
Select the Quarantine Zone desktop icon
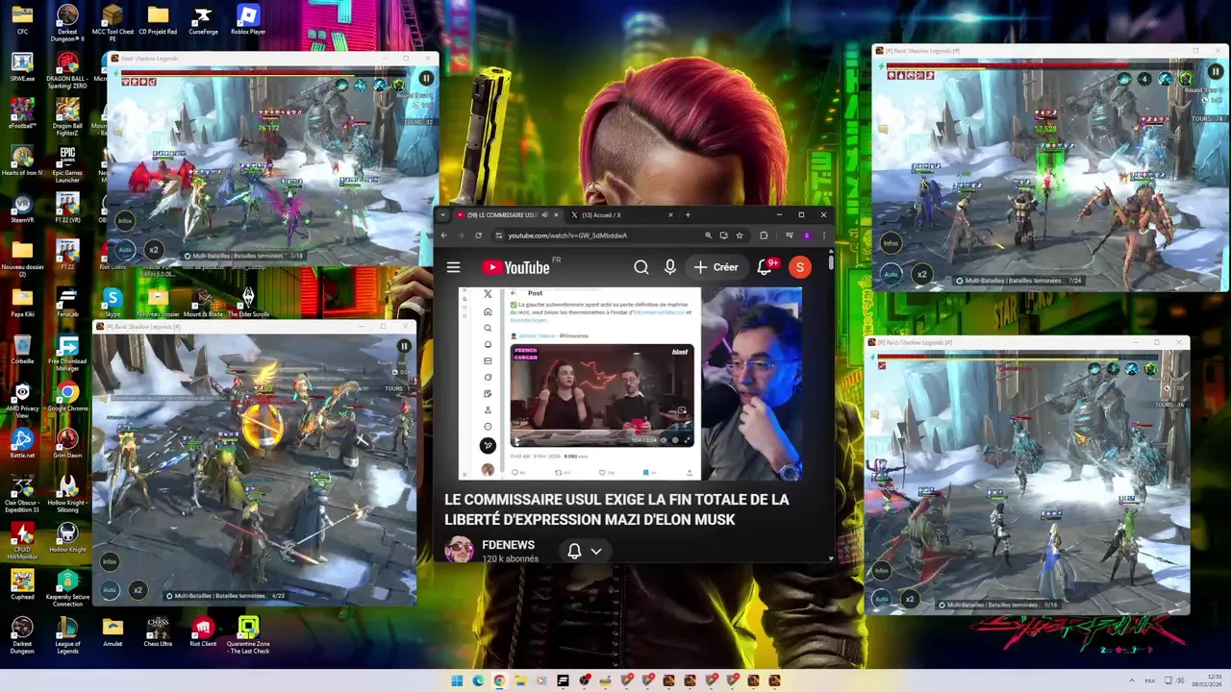pos(248,634)
